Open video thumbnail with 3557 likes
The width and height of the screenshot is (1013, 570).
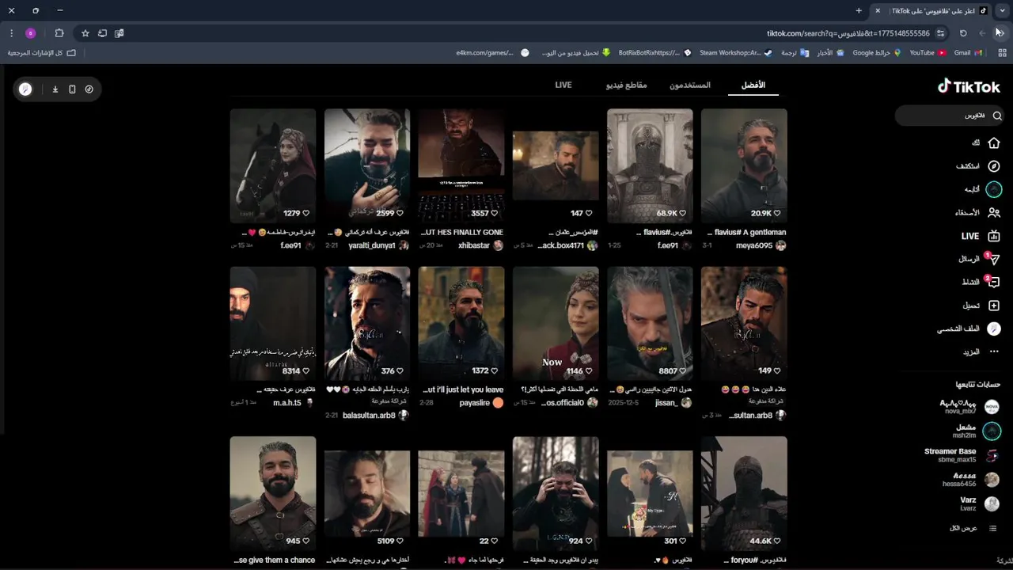(x=461, y=165)
